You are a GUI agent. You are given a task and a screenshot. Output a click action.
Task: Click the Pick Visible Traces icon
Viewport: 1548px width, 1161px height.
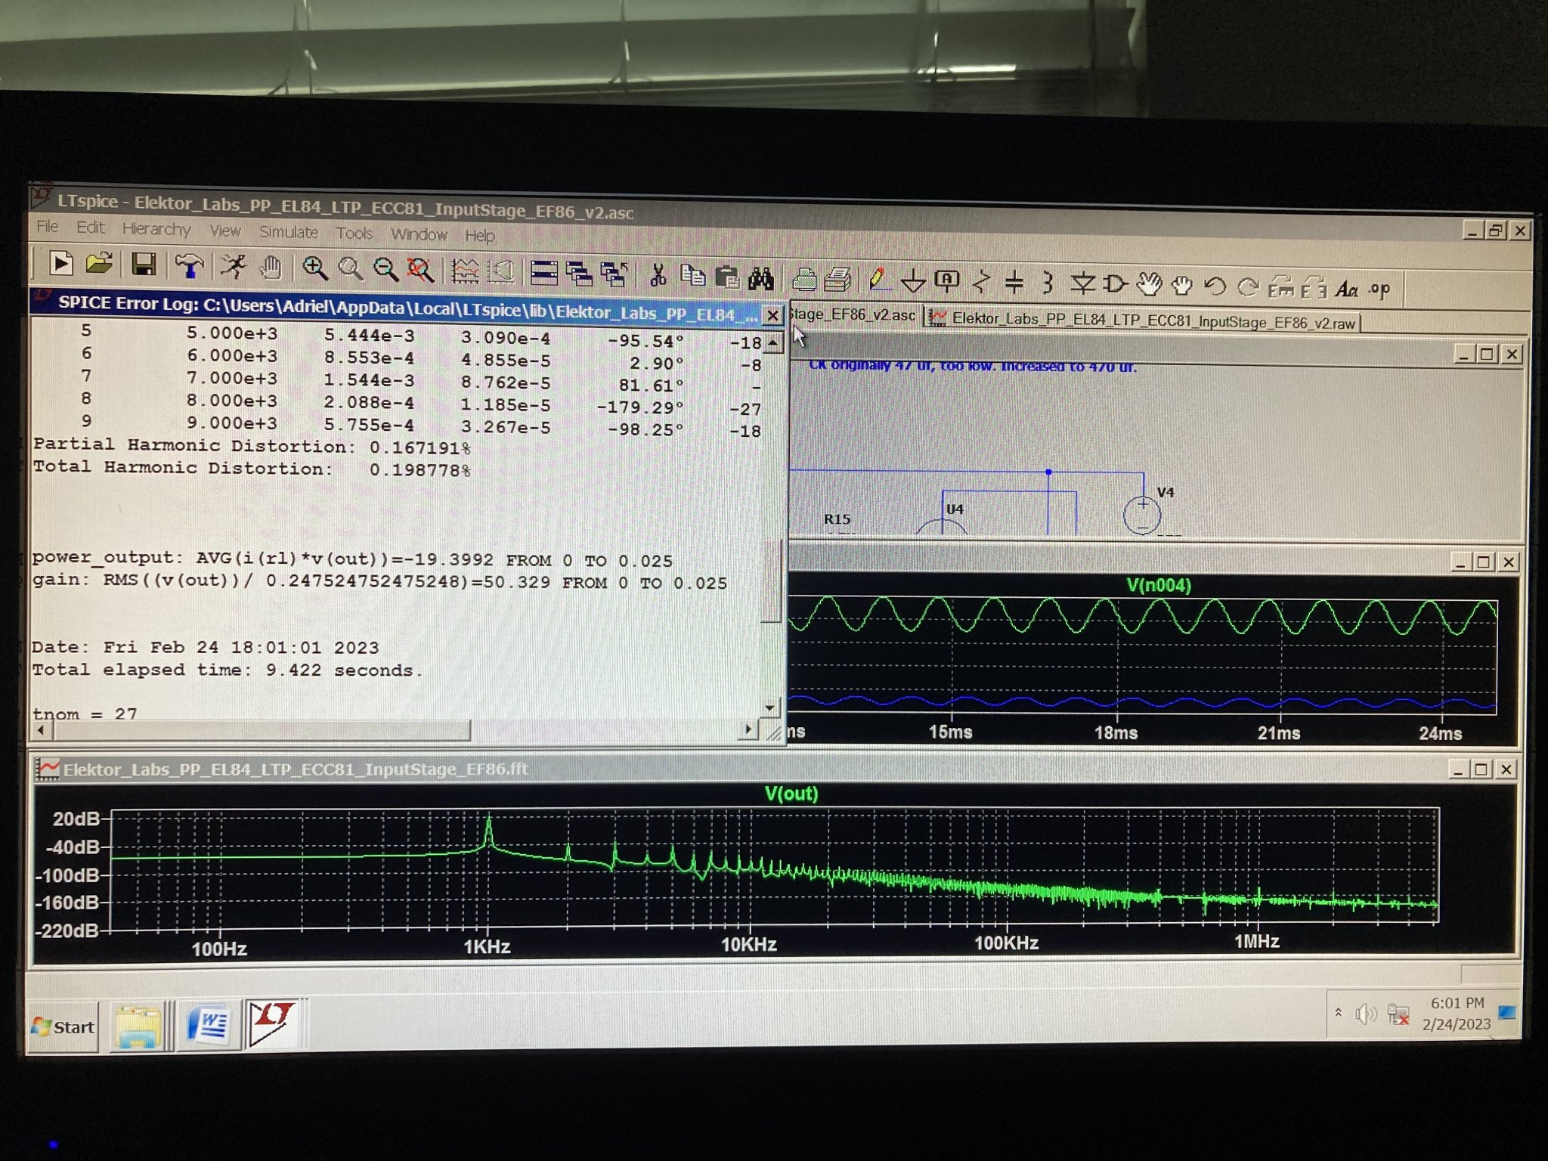point(465,271)
